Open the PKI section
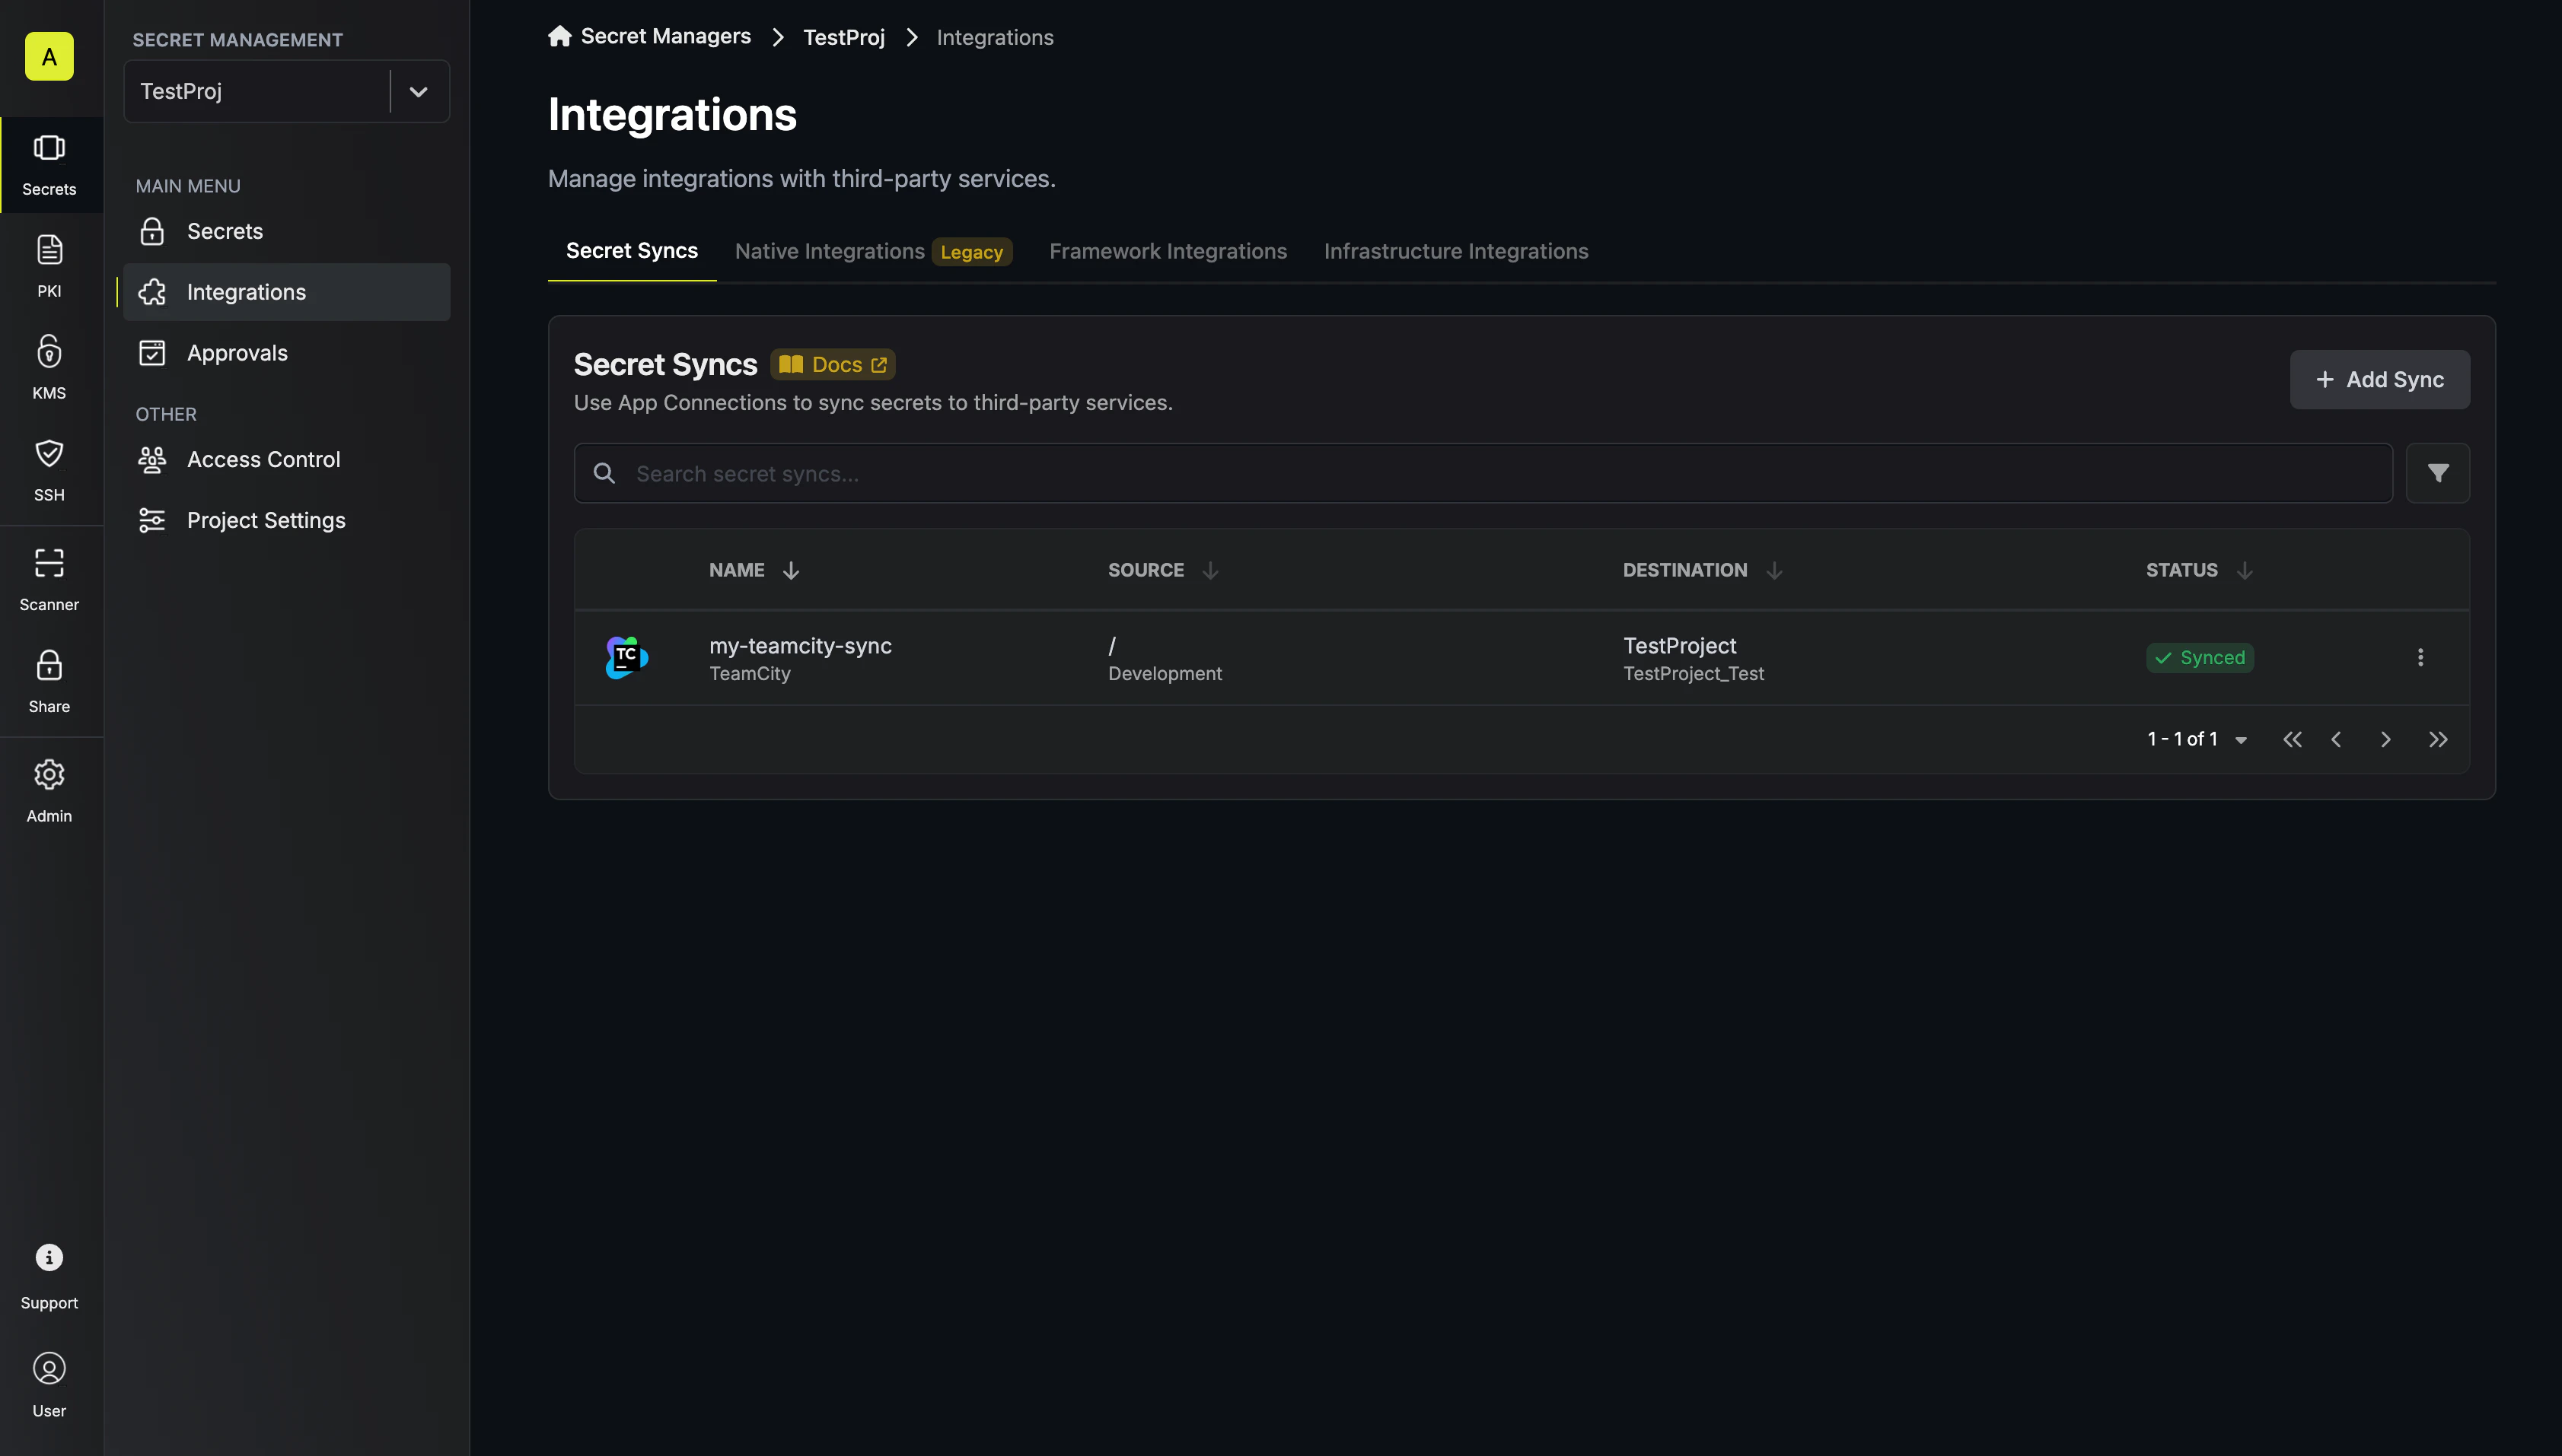The image size is (2562, 1456). 49,266
